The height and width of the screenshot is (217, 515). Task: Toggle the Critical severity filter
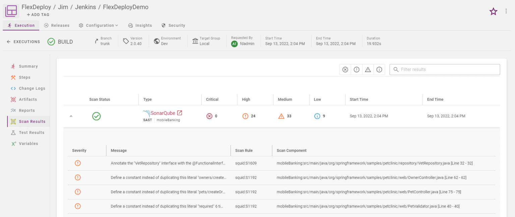tap(345, 69)
